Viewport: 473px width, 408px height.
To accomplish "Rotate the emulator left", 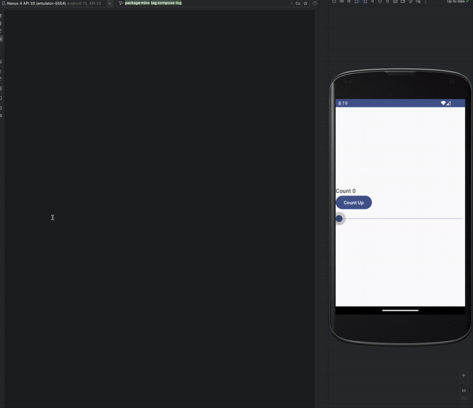I will (x=357, y=1).
